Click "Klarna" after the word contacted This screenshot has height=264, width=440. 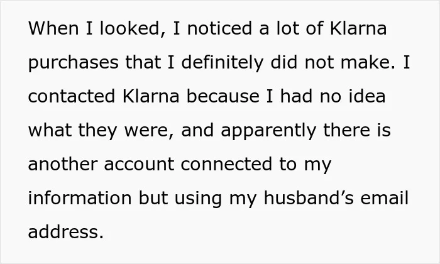click(151, 96)
